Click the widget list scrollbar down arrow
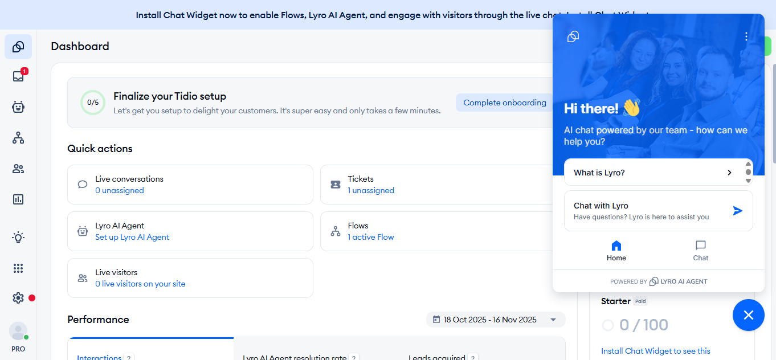The height and width of the screenshot is (360, 776). (x=748, y=181)
